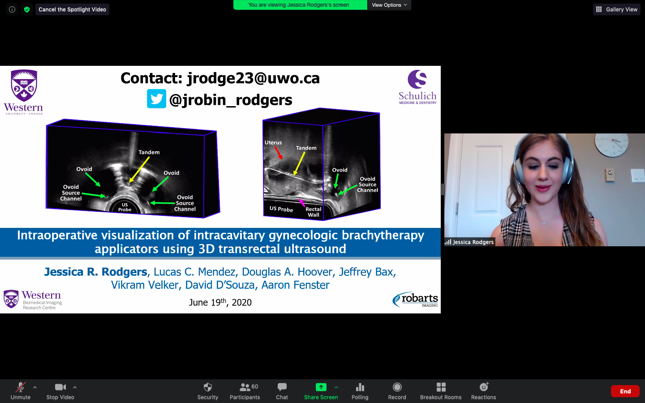Expand audio options arrow beside Unmute
645x403 pixels.
35,387
